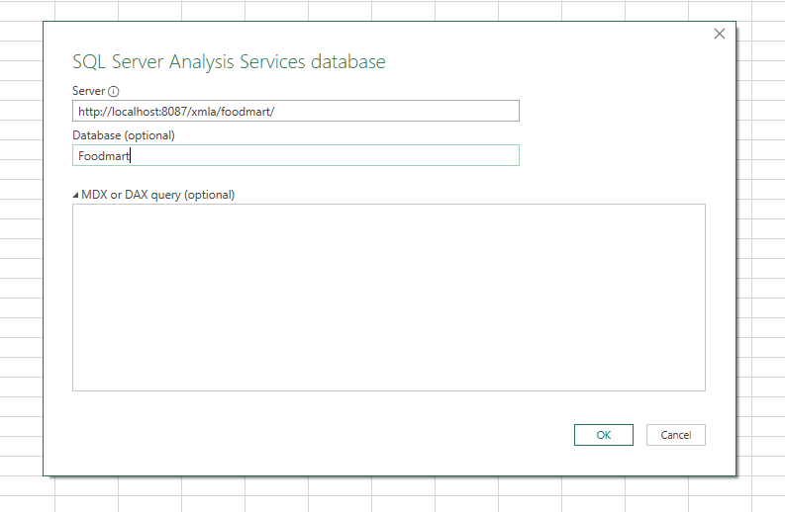Close the SQL Server Analysis Services dialog
The height and width of the screenshot is (512, 785).
click(720, 34)
